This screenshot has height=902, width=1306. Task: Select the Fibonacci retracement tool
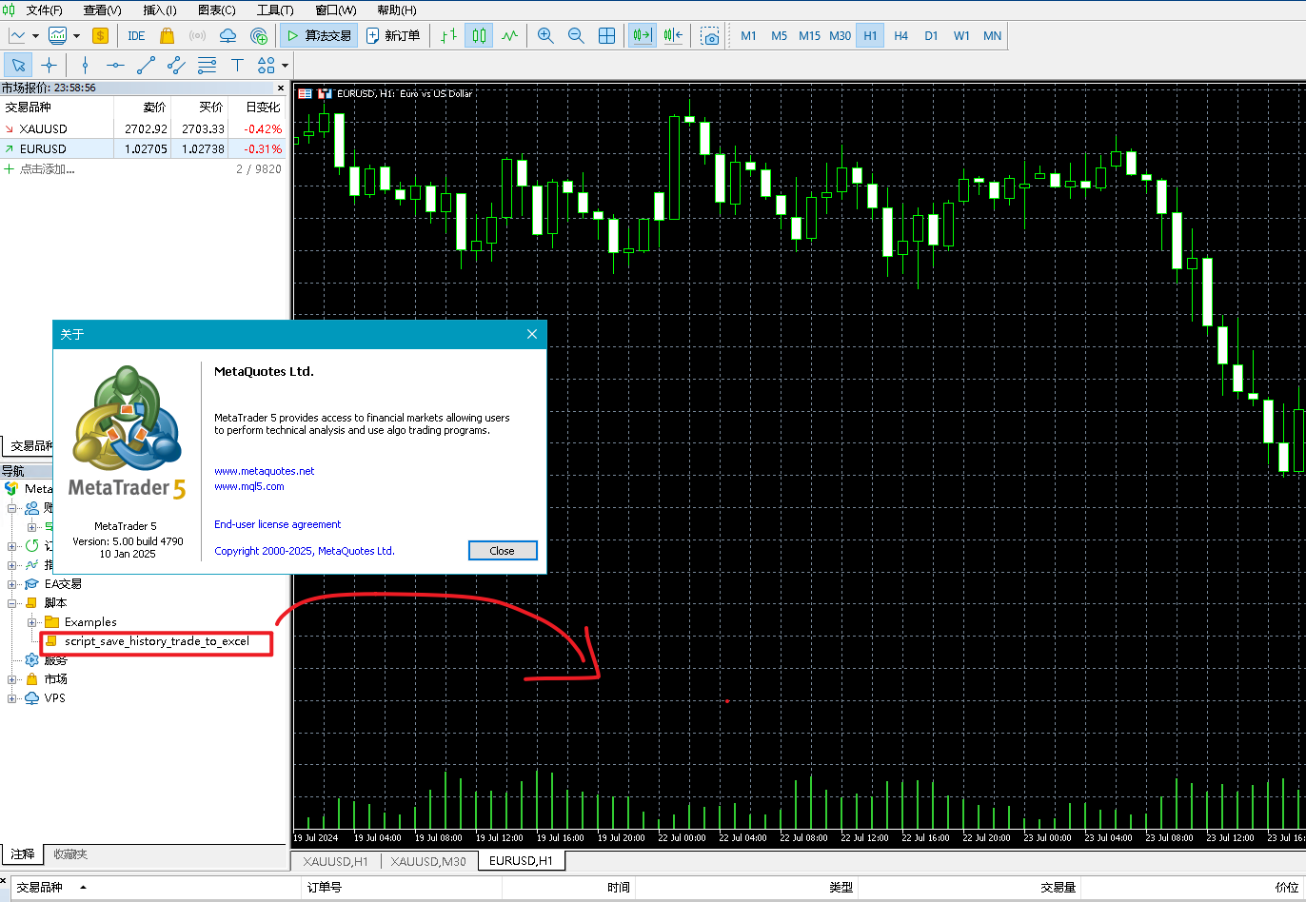pyautogui.click(x=207, y=65)
